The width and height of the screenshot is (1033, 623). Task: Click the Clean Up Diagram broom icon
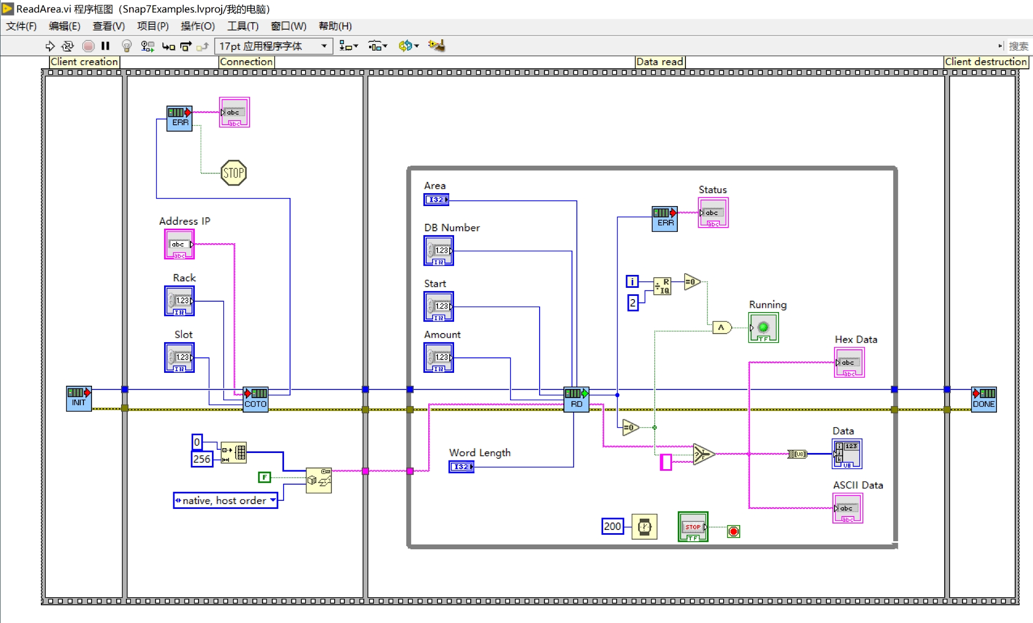[x=436, y=46]
